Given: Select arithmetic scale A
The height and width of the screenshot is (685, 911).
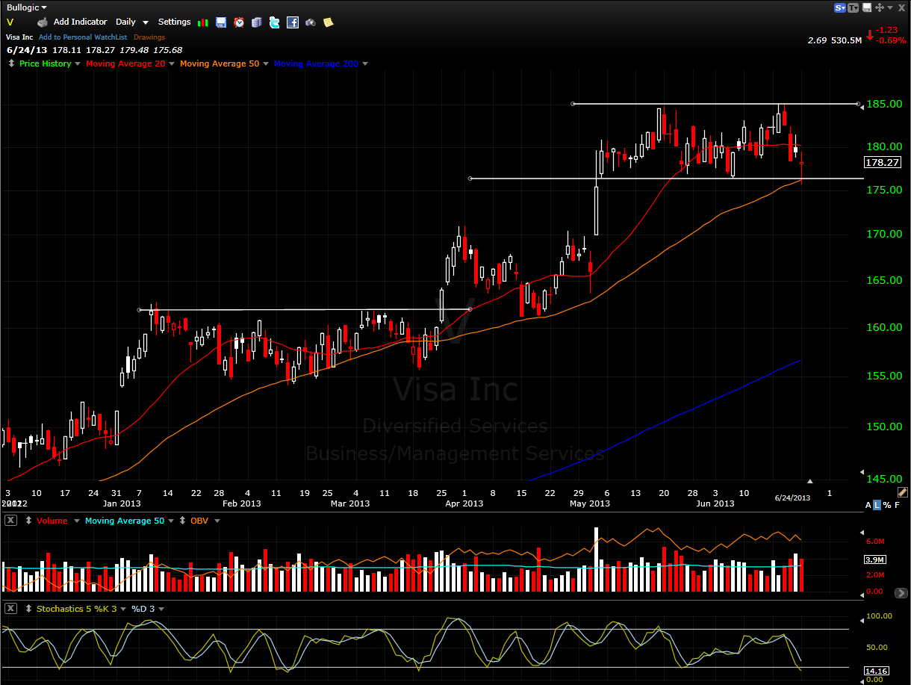Looking at the screenshot, I should pyautogui.click(x=869, y=505).
